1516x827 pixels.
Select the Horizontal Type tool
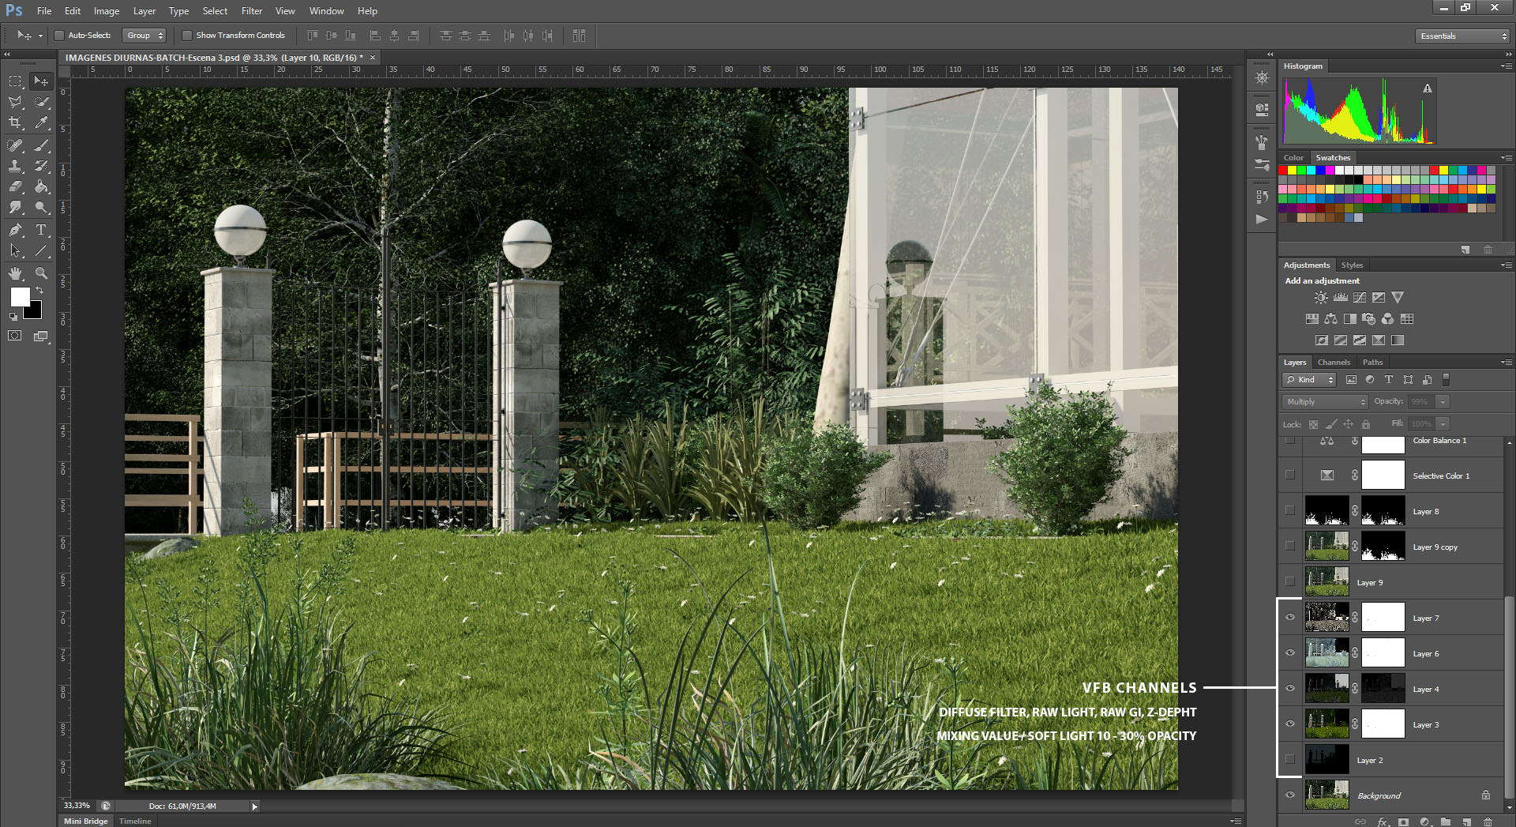click(41, 230)
